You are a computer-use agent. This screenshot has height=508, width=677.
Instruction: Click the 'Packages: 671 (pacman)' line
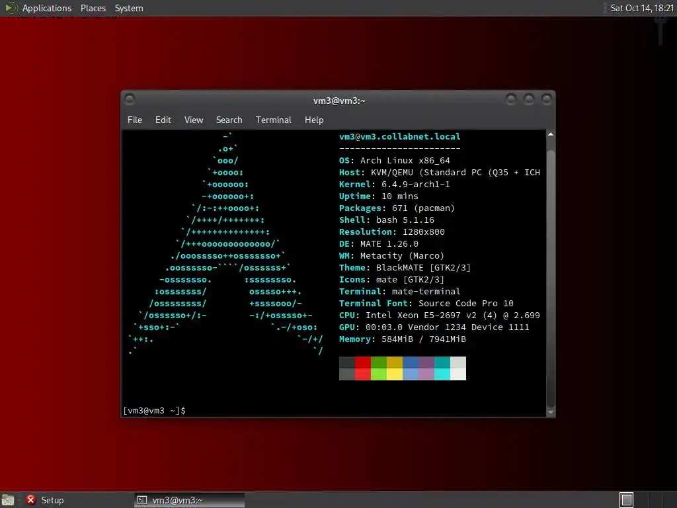[x=397, y=208]
